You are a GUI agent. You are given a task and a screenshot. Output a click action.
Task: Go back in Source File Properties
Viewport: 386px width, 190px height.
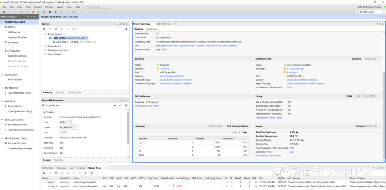tap(114, 105)
